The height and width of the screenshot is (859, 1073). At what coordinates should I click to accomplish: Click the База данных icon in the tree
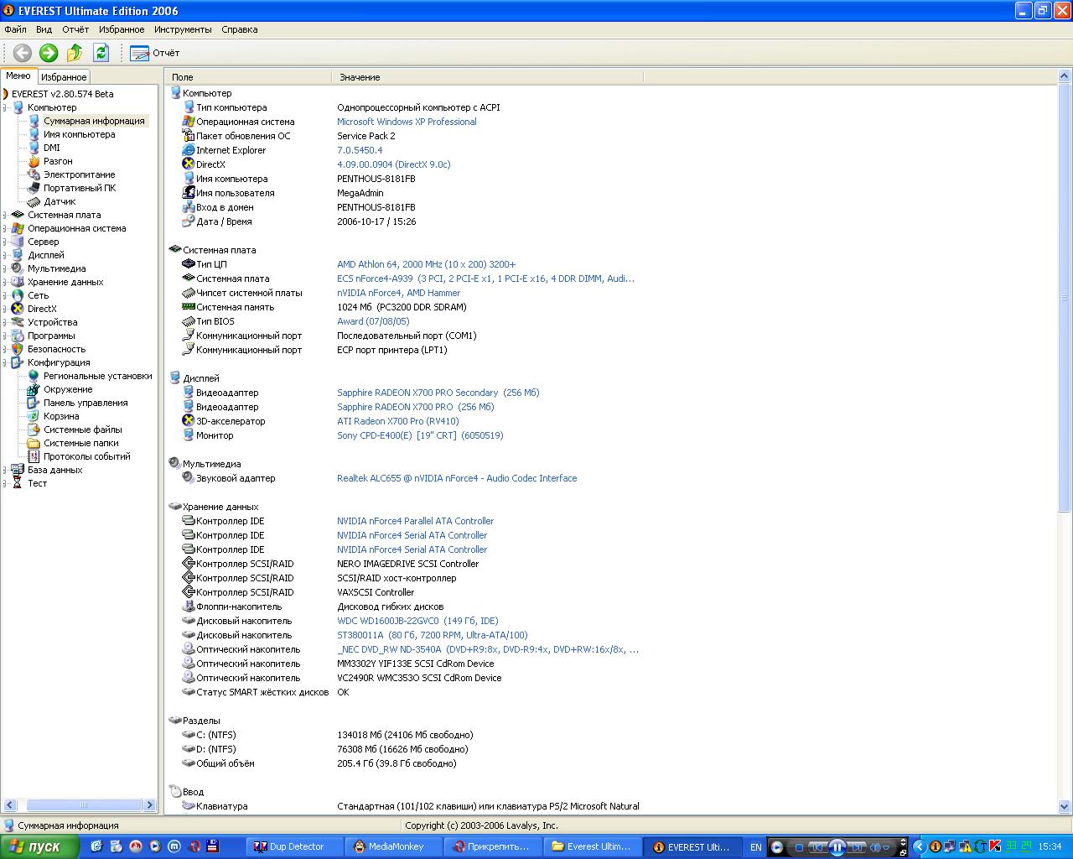pyautogui.click(x=18, y=470)
